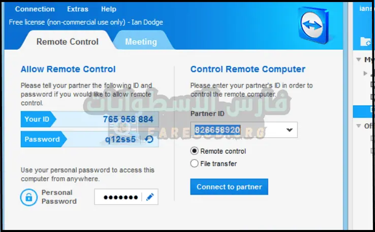Edit personal password using the pencil icon
Image resolution: width=375 pixels, height=232 pixels.
pyautogui.click(x=150, y=197)
